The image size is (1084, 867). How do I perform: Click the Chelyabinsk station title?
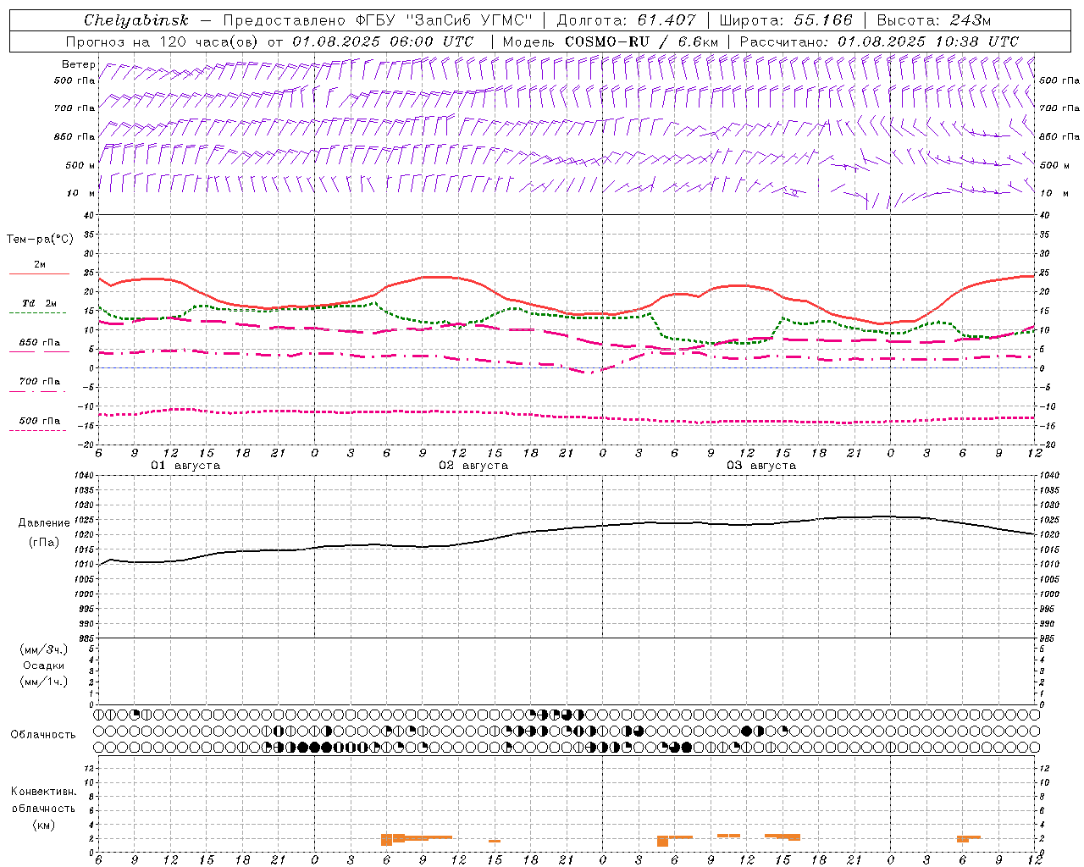coord(135,20)
